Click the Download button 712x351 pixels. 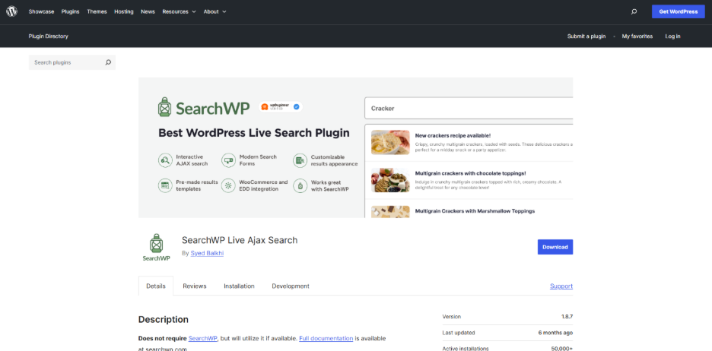(x=555, y=247)
